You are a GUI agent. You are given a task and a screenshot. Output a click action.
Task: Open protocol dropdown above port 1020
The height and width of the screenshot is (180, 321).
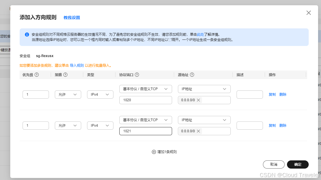coord(146,89)
